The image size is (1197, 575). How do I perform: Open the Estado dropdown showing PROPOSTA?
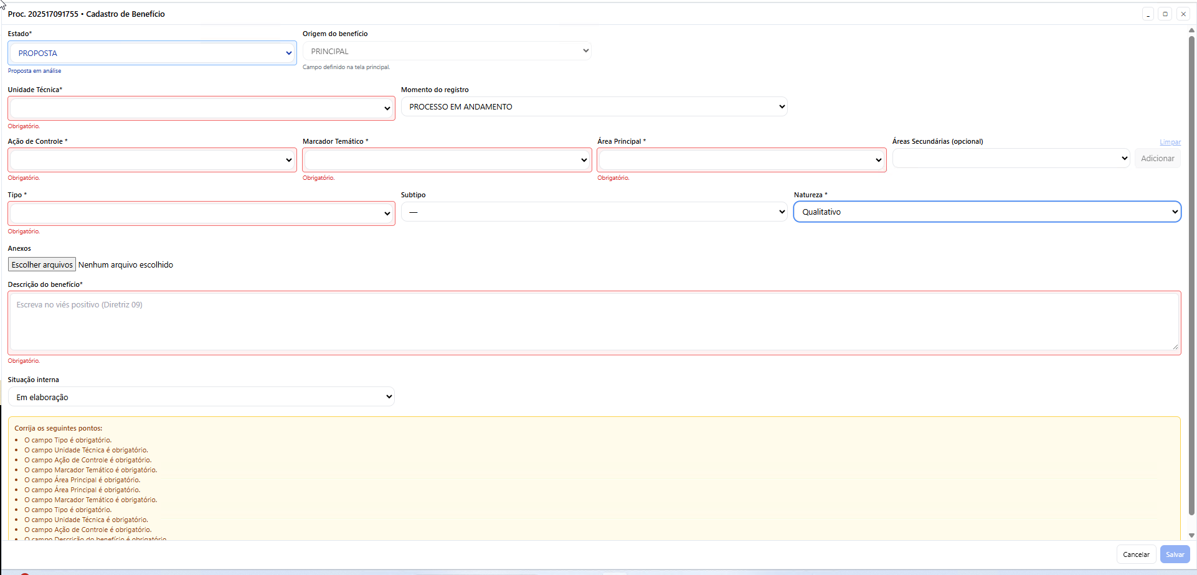152,54
